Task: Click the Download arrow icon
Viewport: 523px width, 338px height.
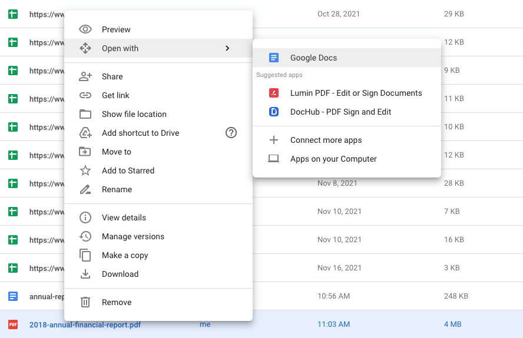Action: (85, 274)
